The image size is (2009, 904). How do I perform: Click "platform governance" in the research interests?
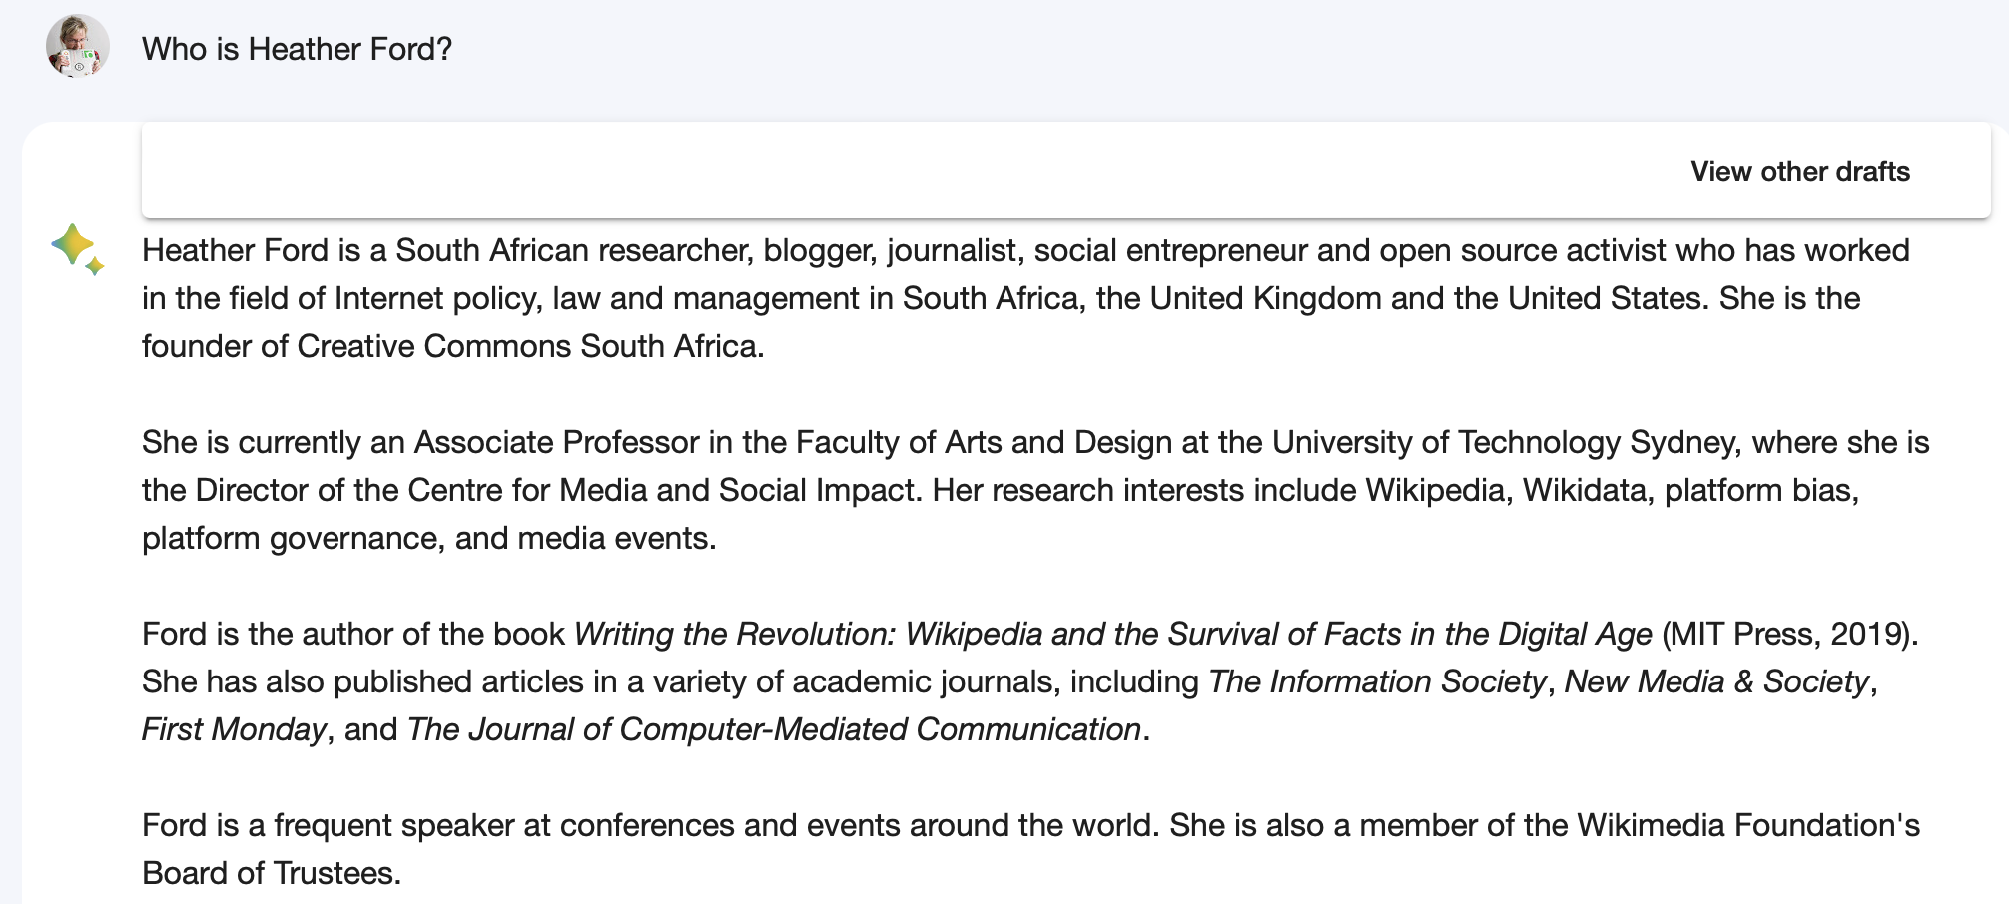click(290, 538)
